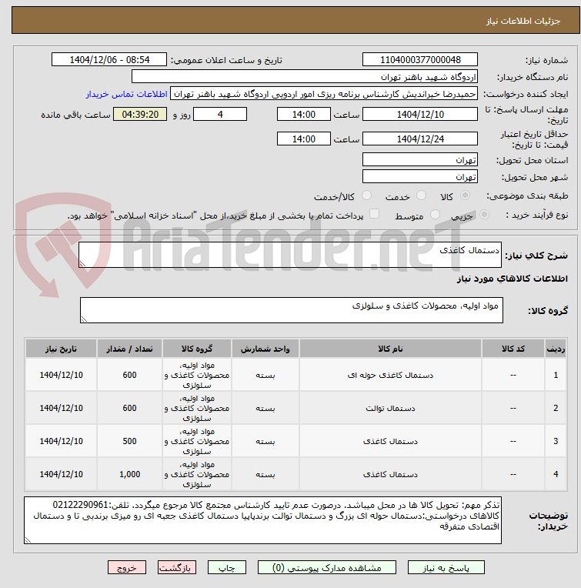Click quantity 600 in row 1
Viewport: 581px width, 588px height.
click(x=129, y=375)
